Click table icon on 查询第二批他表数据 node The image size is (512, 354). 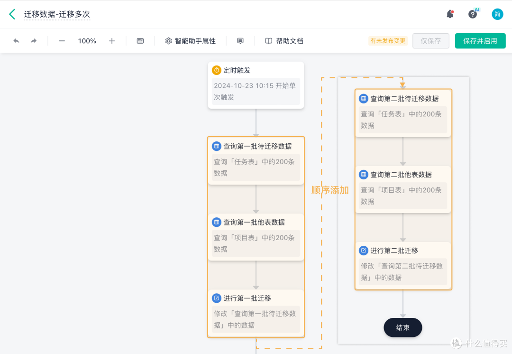[x=363, y=175]
